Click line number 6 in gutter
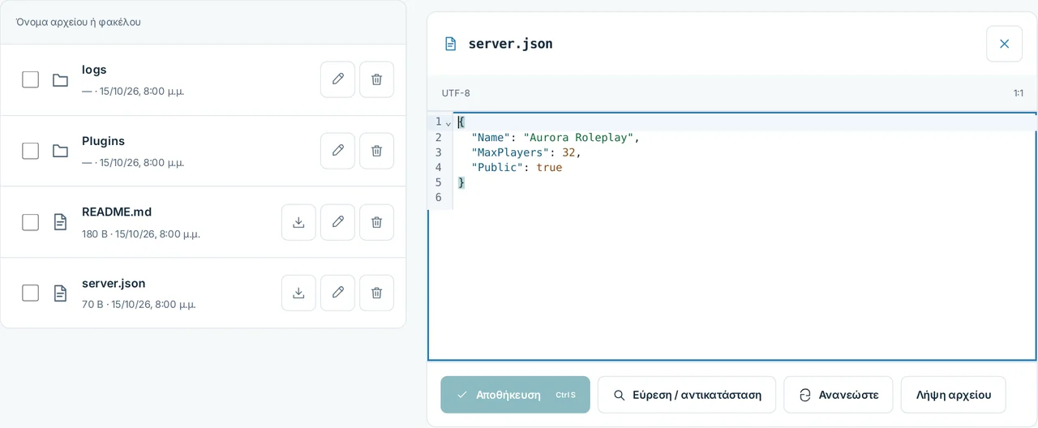The height and width of the screenshot is (428, 1038). click(x=438, y=198)
